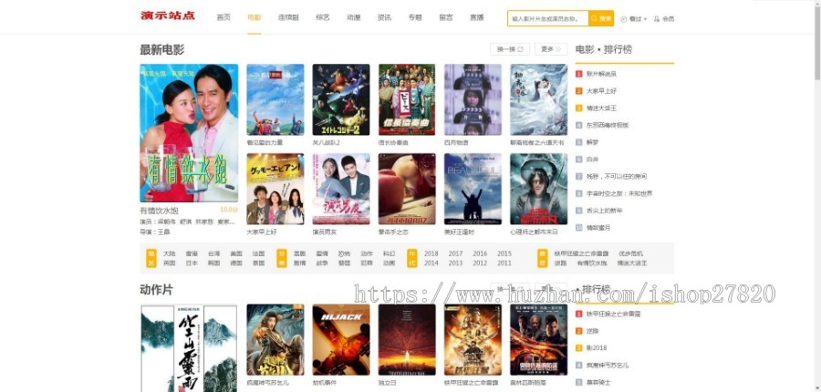The width and height of the screenshot is (821, 392).
Task: Open the 直播 live tab
Action: click(477, 17)
